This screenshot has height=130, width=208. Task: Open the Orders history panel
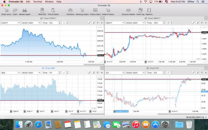[x=108, y=12]
